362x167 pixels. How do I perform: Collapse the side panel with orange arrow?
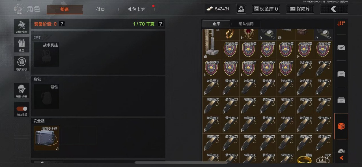point(341,158)
